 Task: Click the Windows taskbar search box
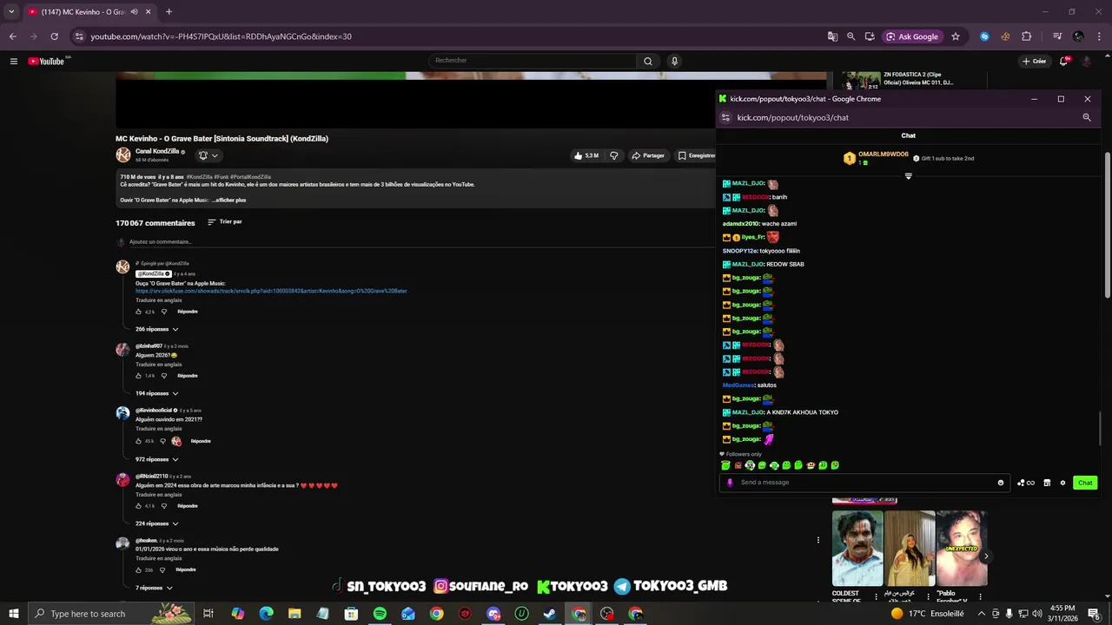110,614
